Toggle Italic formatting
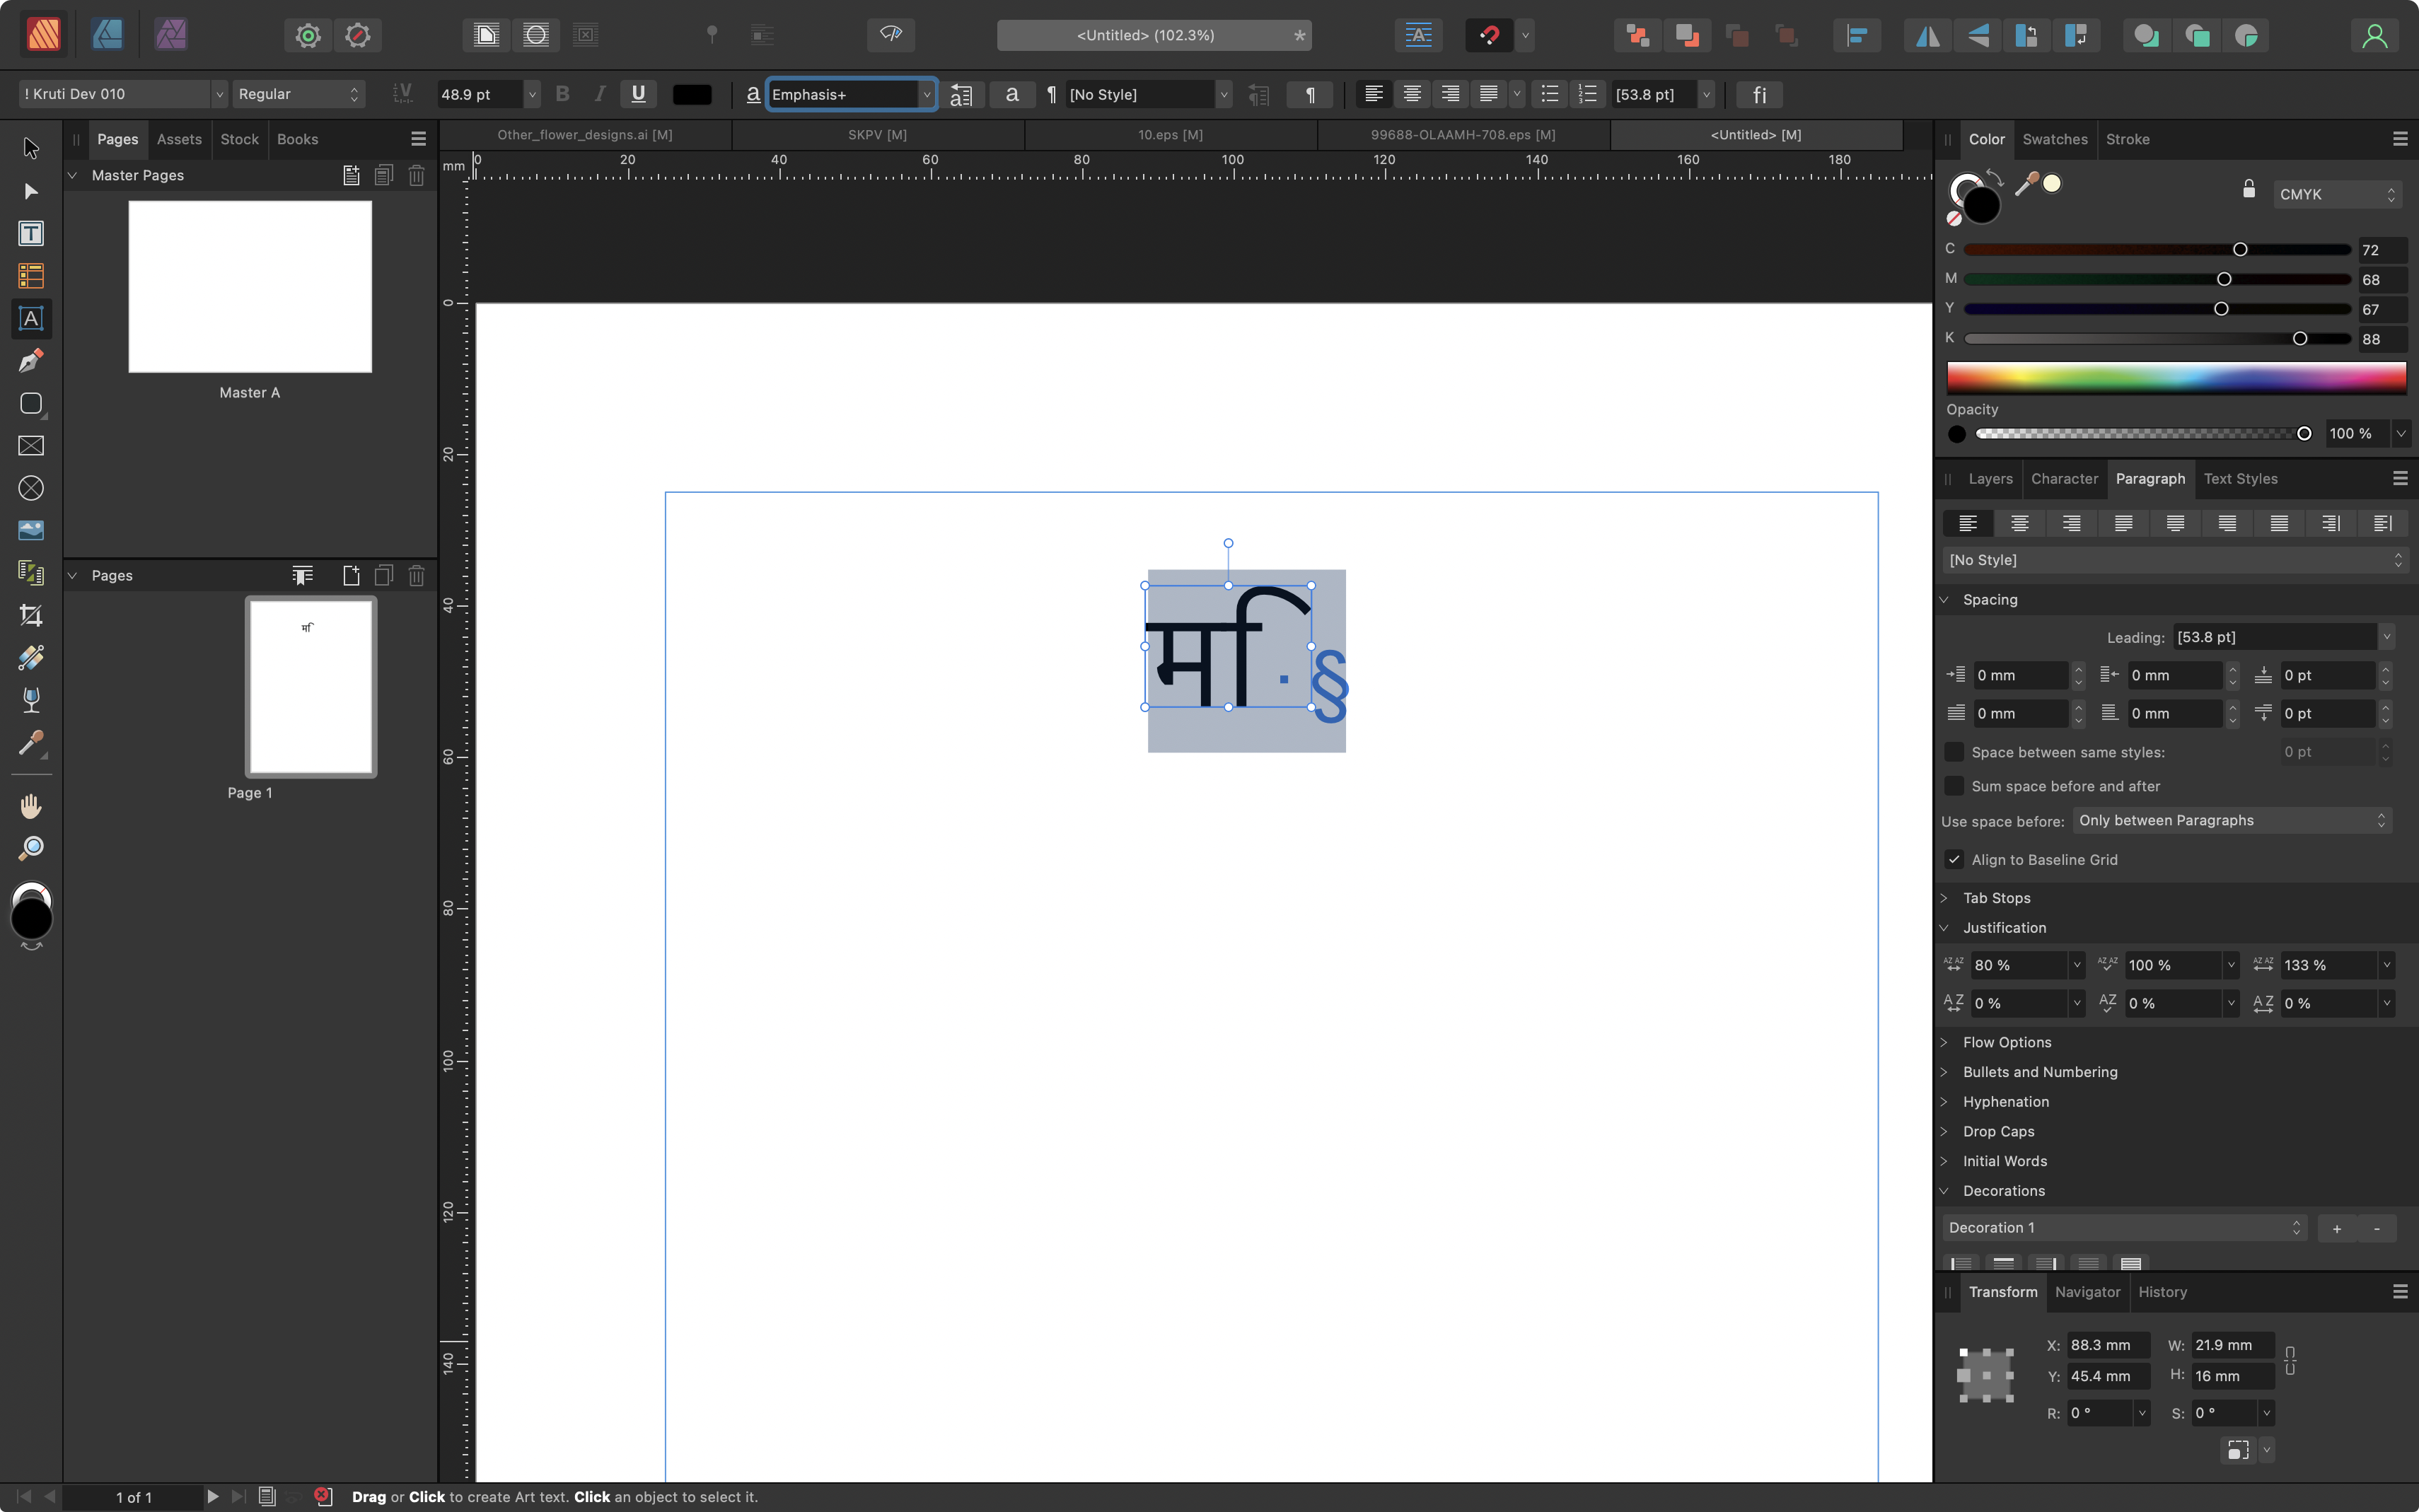Viewport: 2419px width, 1512px height. coord(600,94)
